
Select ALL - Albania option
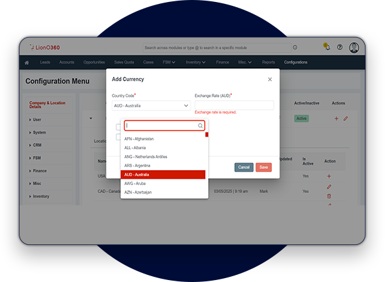click(163, 147)
